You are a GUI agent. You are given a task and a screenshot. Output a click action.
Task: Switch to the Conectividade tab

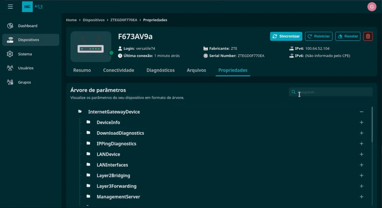(118, 70)
